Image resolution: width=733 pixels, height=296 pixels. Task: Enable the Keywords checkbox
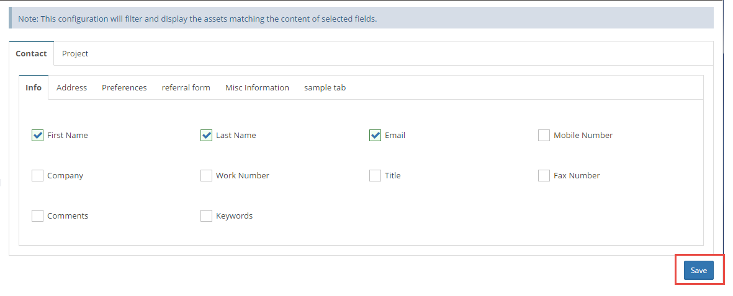pos(206,216)
